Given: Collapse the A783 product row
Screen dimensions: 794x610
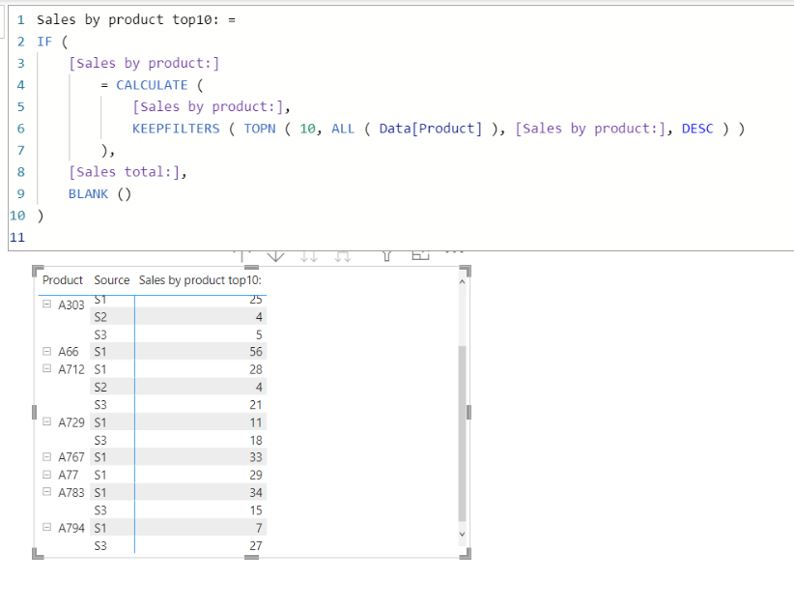Looking at the screenshot, I should 46,491.
